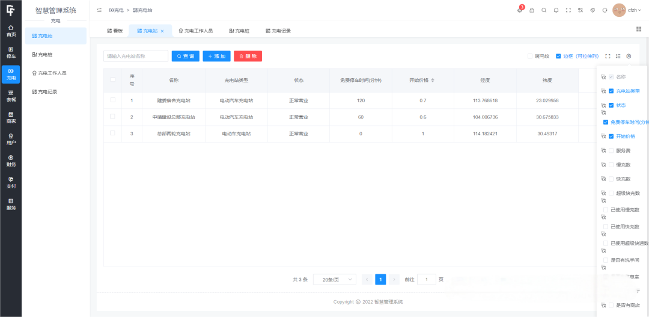Open the header search icon
Screen dimensions: 649x317
pyautogui.click(x=544, y=10)
